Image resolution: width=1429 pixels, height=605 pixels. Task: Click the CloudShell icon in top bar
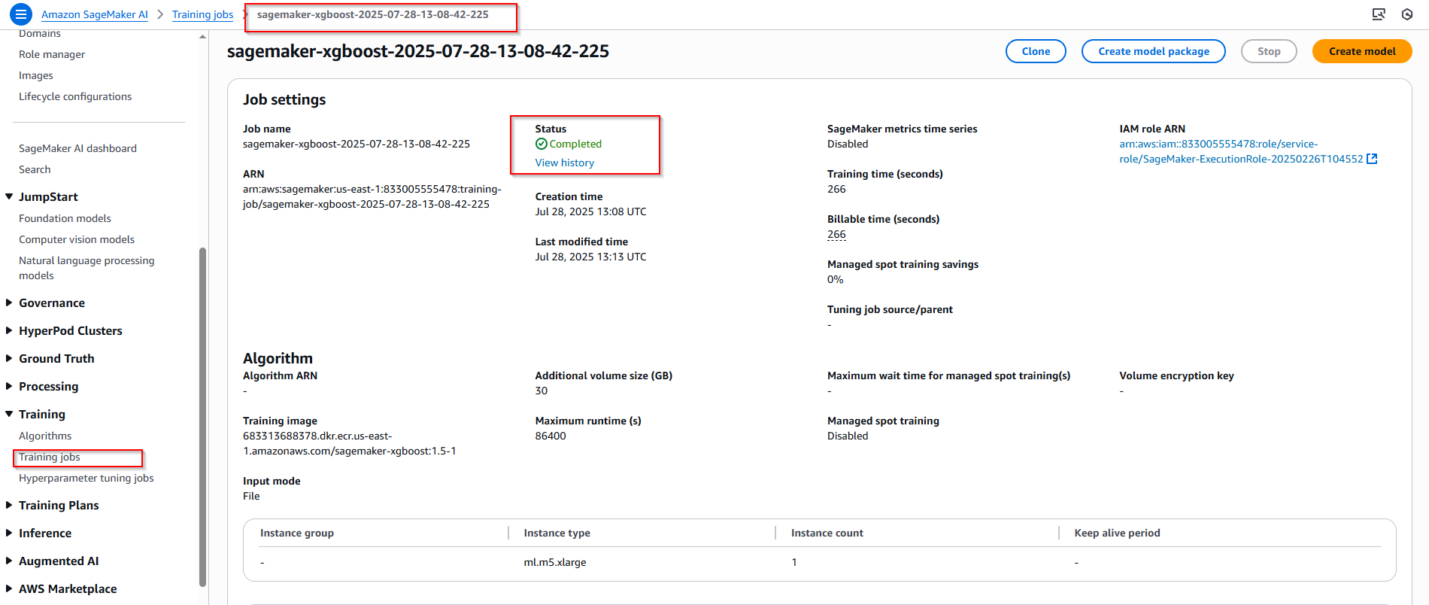pos(1379,14)
